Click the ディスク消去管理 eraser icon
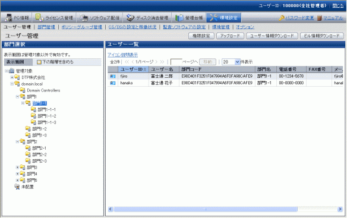 (x=130, y=18)
